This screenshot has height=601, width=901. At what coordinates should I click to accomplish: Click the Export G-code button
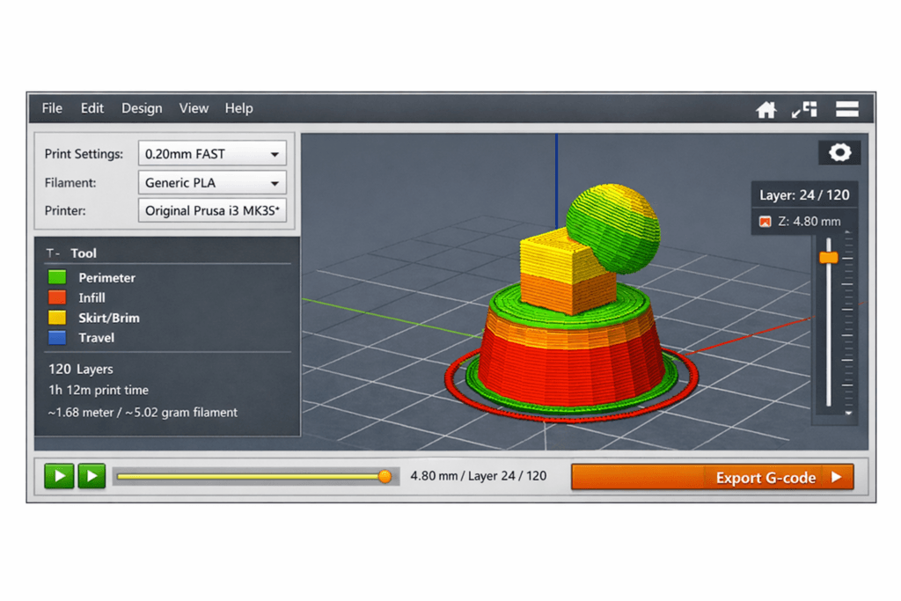point(713,476)
